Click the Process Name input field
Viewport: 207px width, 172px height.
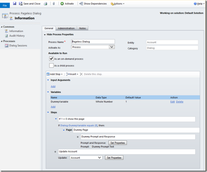[93, 41]
